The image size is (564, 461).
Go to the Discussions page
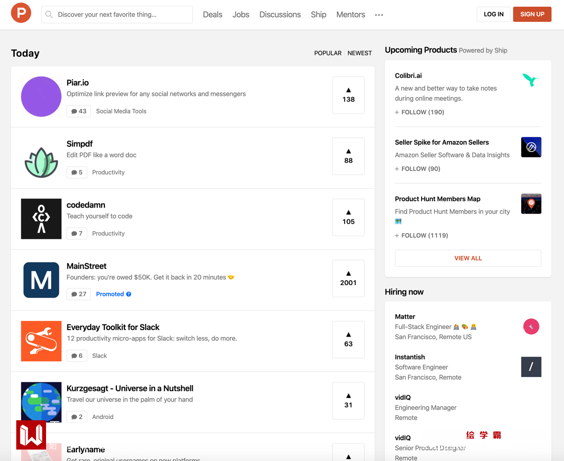[x=280, y=15]
